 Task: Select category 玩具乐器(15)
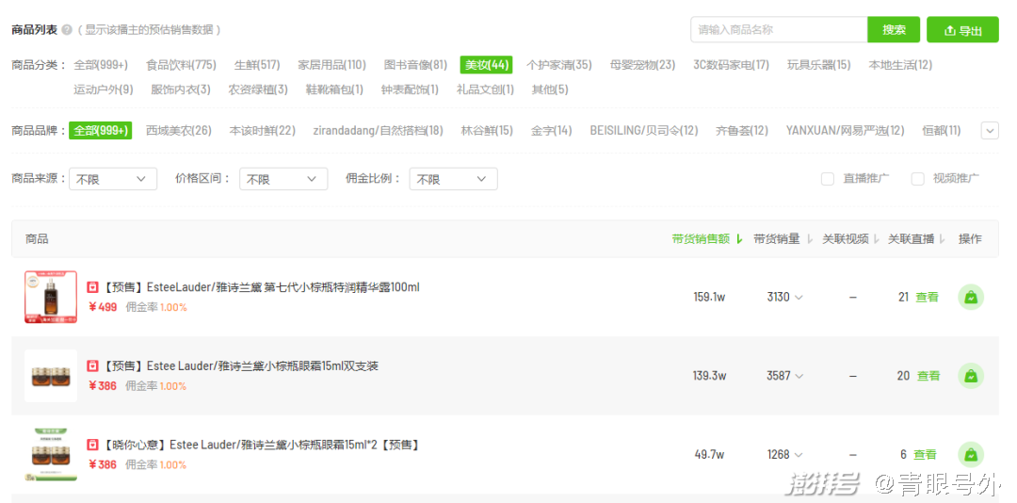coord(818,65)
